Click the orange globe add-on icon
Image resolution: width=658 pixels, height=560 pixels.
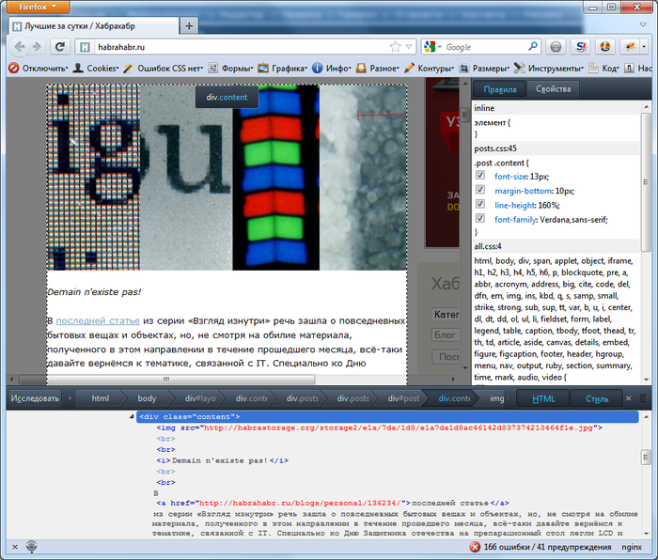click(605, 47)
